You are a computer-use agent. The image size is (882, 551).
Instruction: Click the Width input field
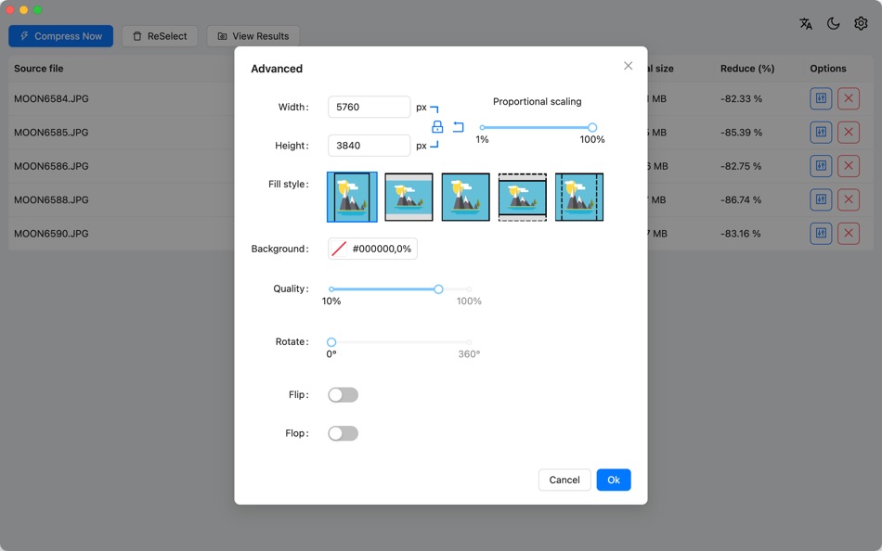tap(369, 107)
